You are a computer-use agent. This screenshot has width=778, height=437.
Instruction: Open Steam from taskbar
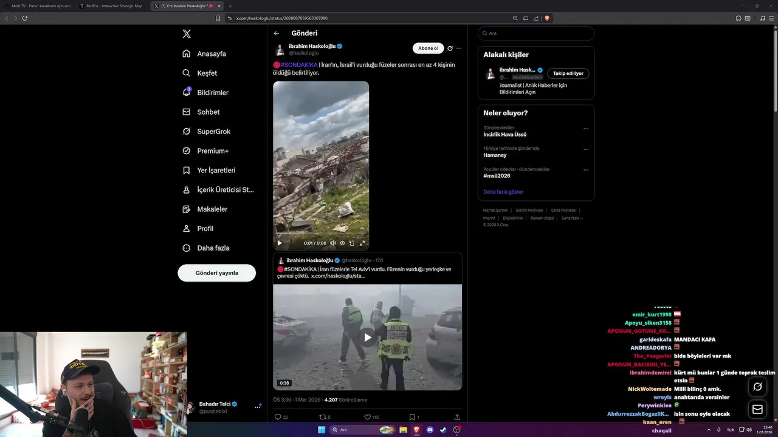tap(443, 430)
